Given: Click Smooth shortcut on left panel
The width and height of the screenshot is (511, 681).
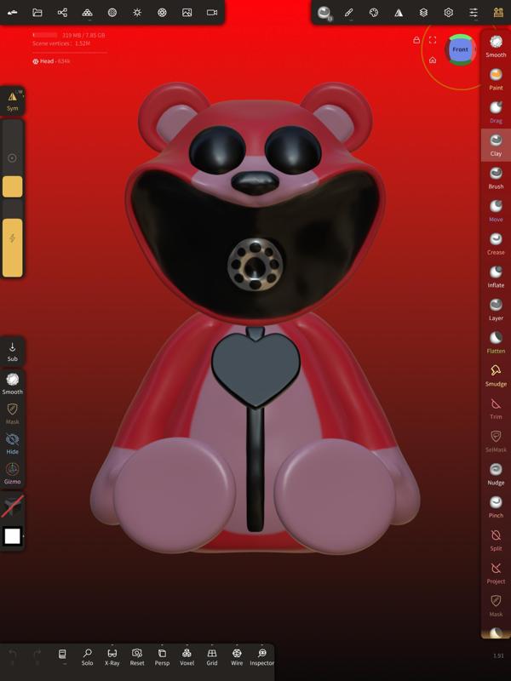Looking at the screenshot, I should [x=12, y=384].
